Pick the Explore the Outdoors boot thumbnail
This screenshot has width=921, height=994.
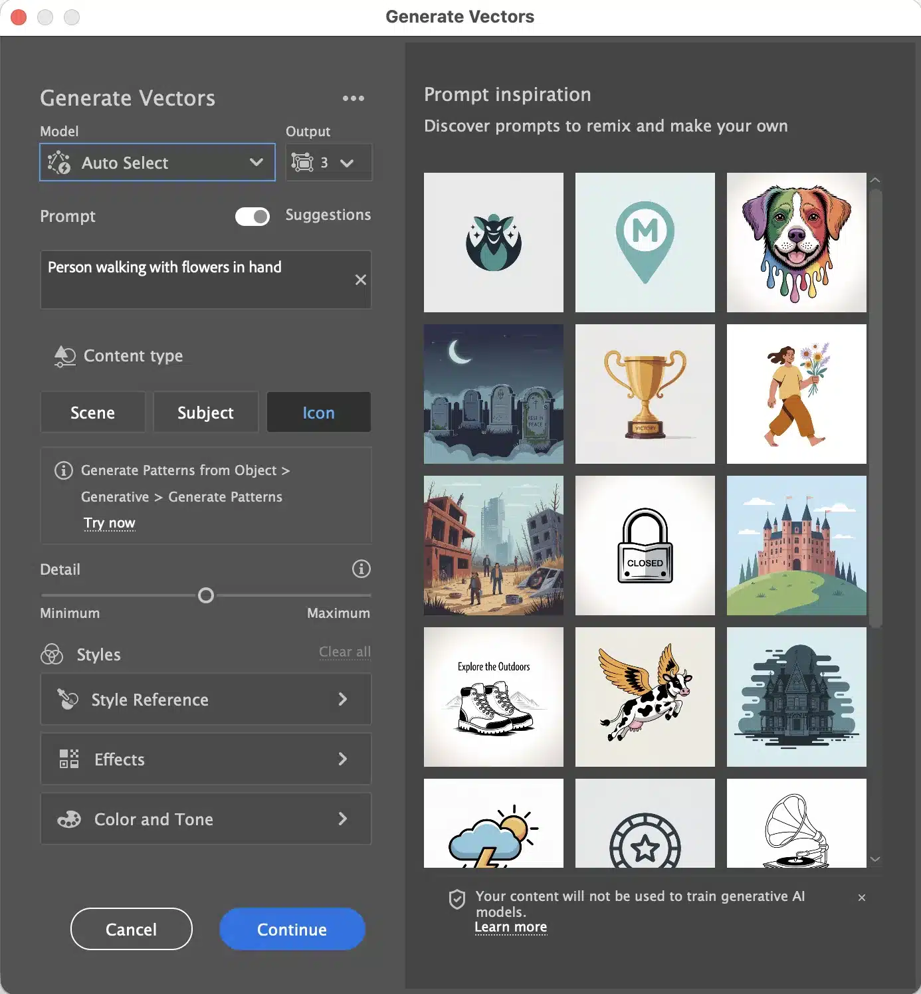494,697
